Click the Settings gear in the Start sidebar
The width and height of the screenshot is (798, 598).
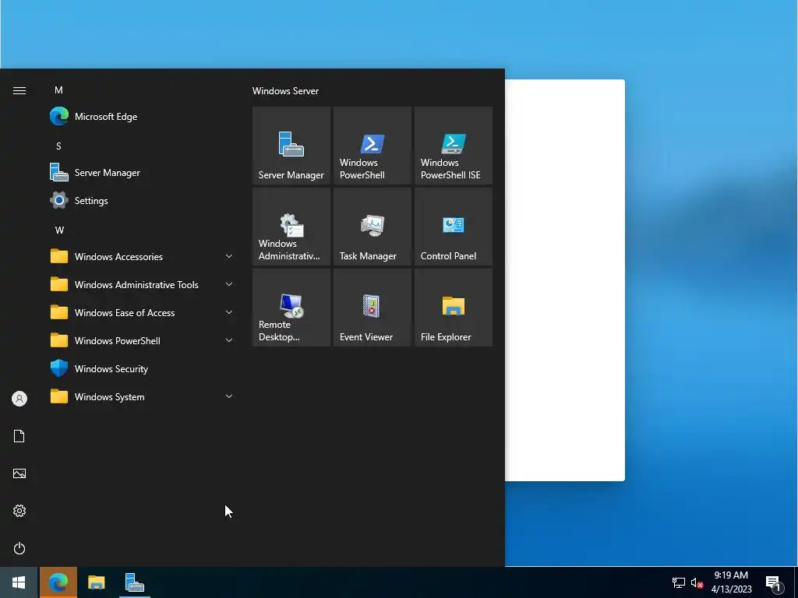pyautogui.click(x=19, y=511)
